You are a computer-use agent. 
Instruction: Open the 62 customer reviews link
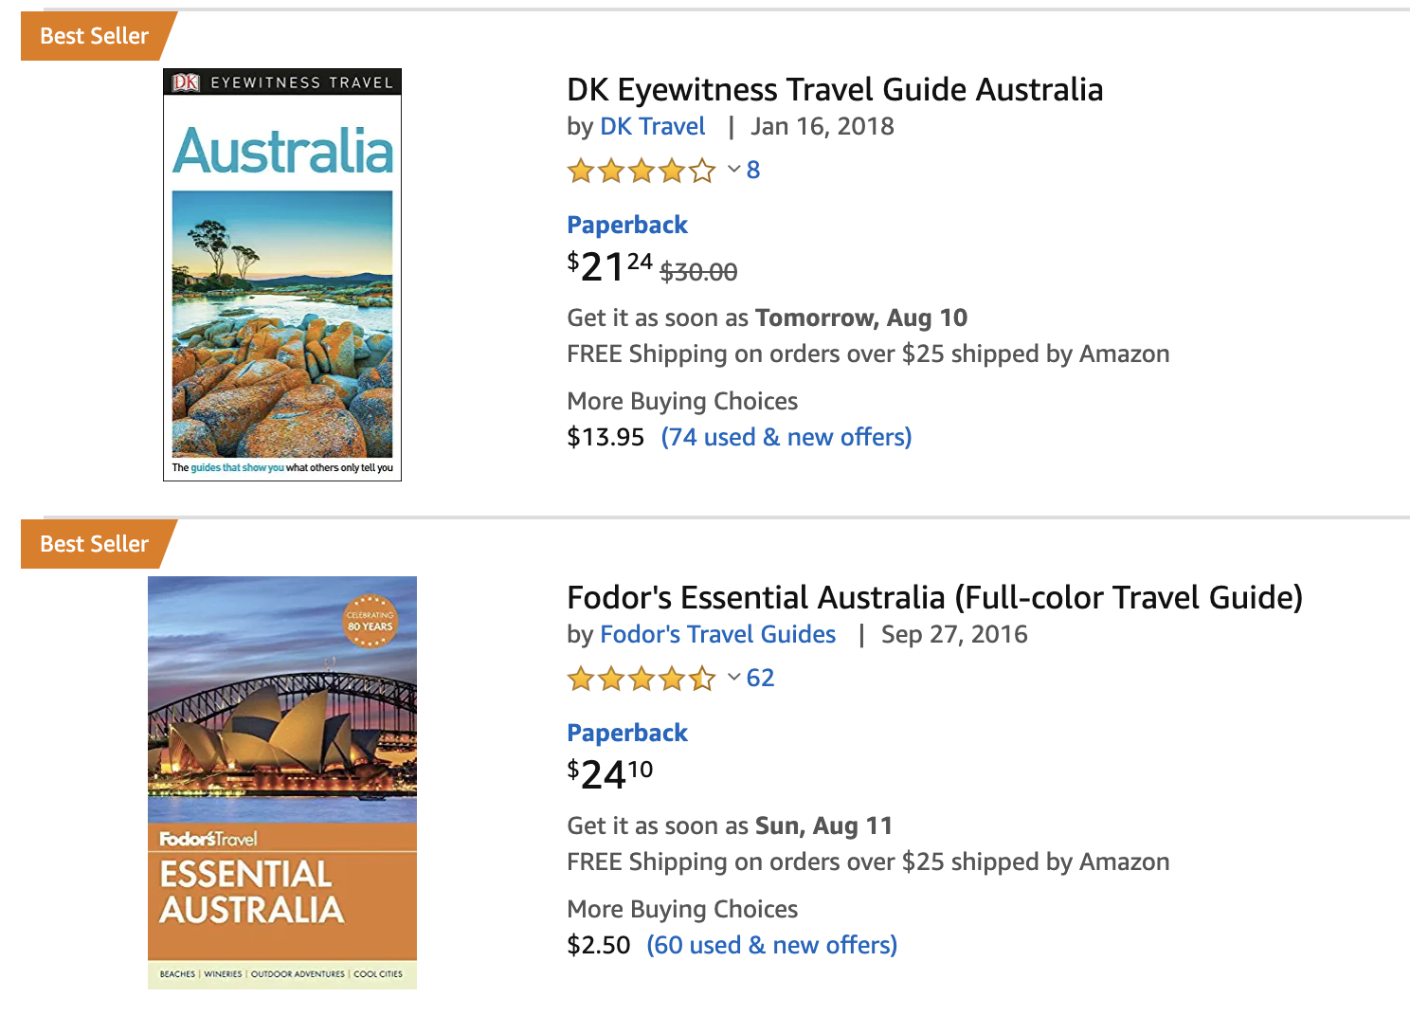click(x=760, y=678)
